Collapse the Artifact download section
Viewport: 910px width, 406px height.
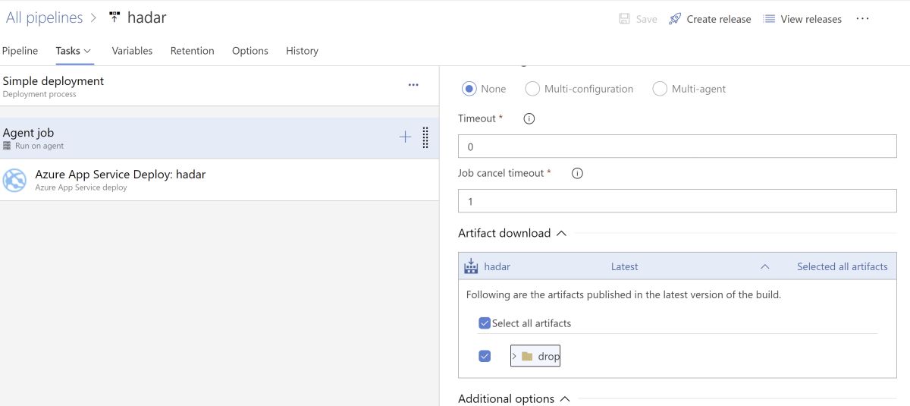[561, 233]
